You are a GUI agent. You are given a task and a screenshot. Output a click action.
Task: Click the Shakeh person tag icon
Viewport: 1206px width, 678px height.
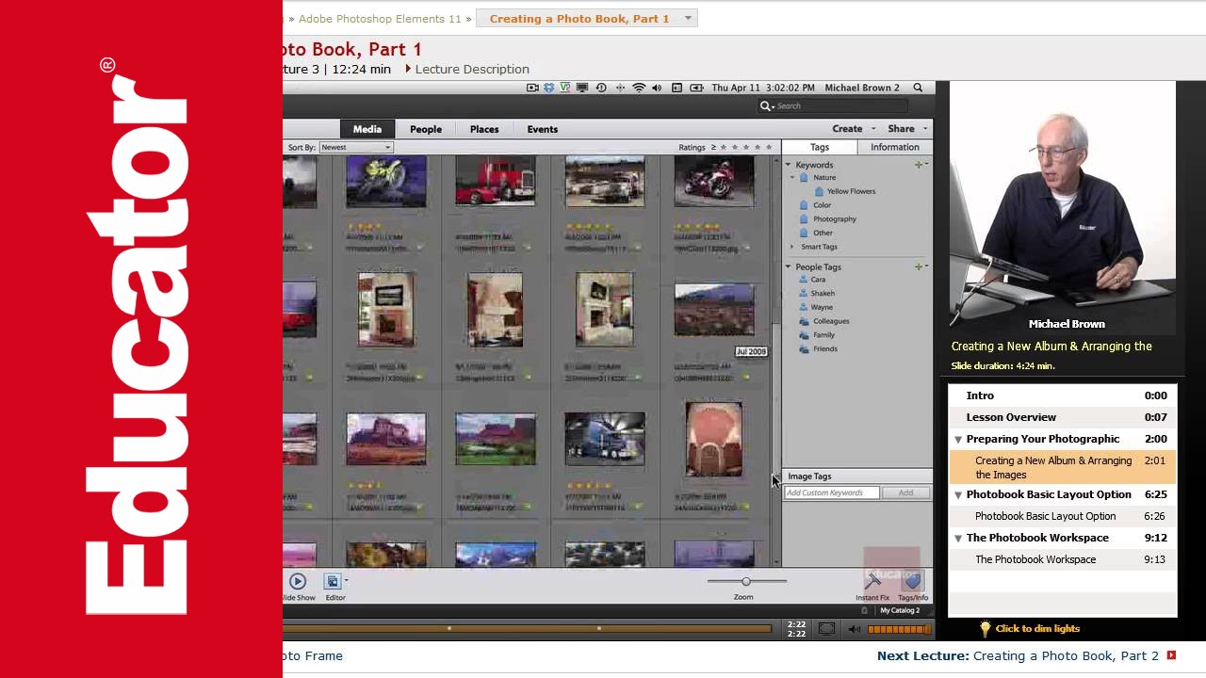tap(804, 293)
